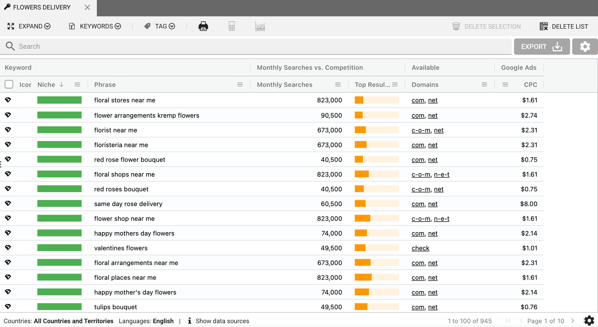Image resolution: width=598 pixels, height=327 pixels.
Task: Open the EXPAND dropdown
Action: (29, 26)
